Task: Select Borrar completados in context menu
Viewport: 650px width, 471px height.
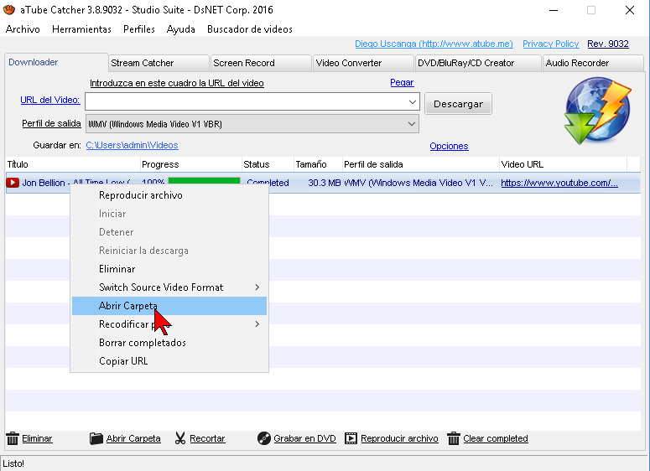Action: coord(169,343)
